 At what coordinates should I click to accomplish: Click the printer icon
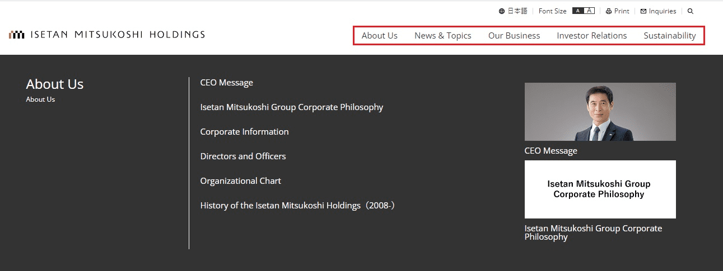pyautogui.click(x=609, y=11)
